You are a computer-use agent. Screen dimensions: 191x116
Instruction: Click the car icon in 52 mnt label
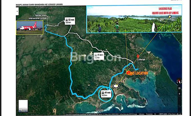coord(67,20)
